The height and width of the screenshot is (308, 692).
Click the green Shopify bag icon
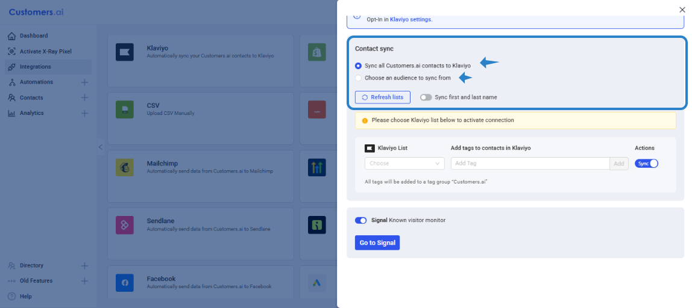(317, 52)
